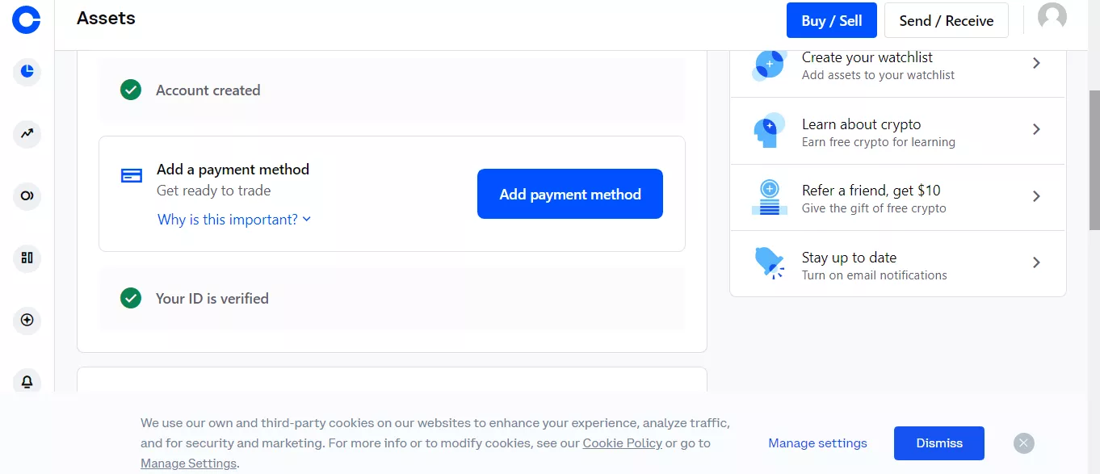1100x474 pixels.
Task: Open the user profile avatar
Action: [x=1052, y=17]
